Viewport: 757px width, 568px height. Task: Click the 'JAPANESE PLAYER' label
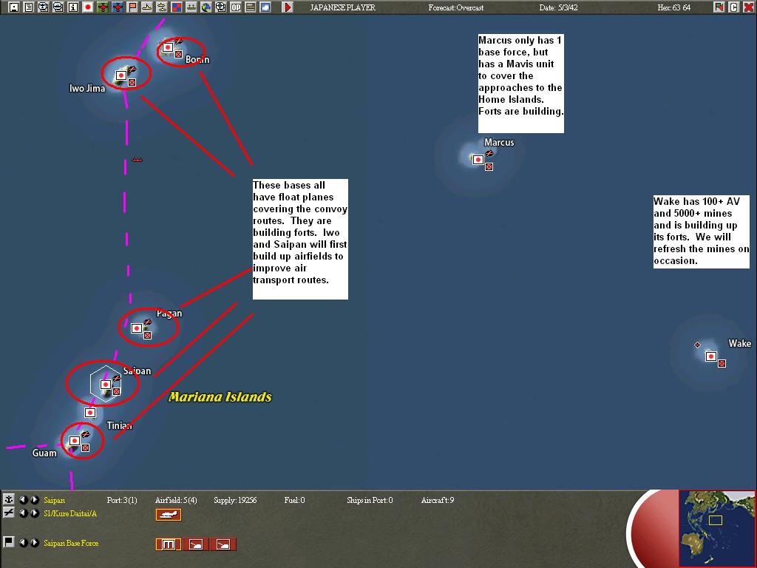click(343, 7)
